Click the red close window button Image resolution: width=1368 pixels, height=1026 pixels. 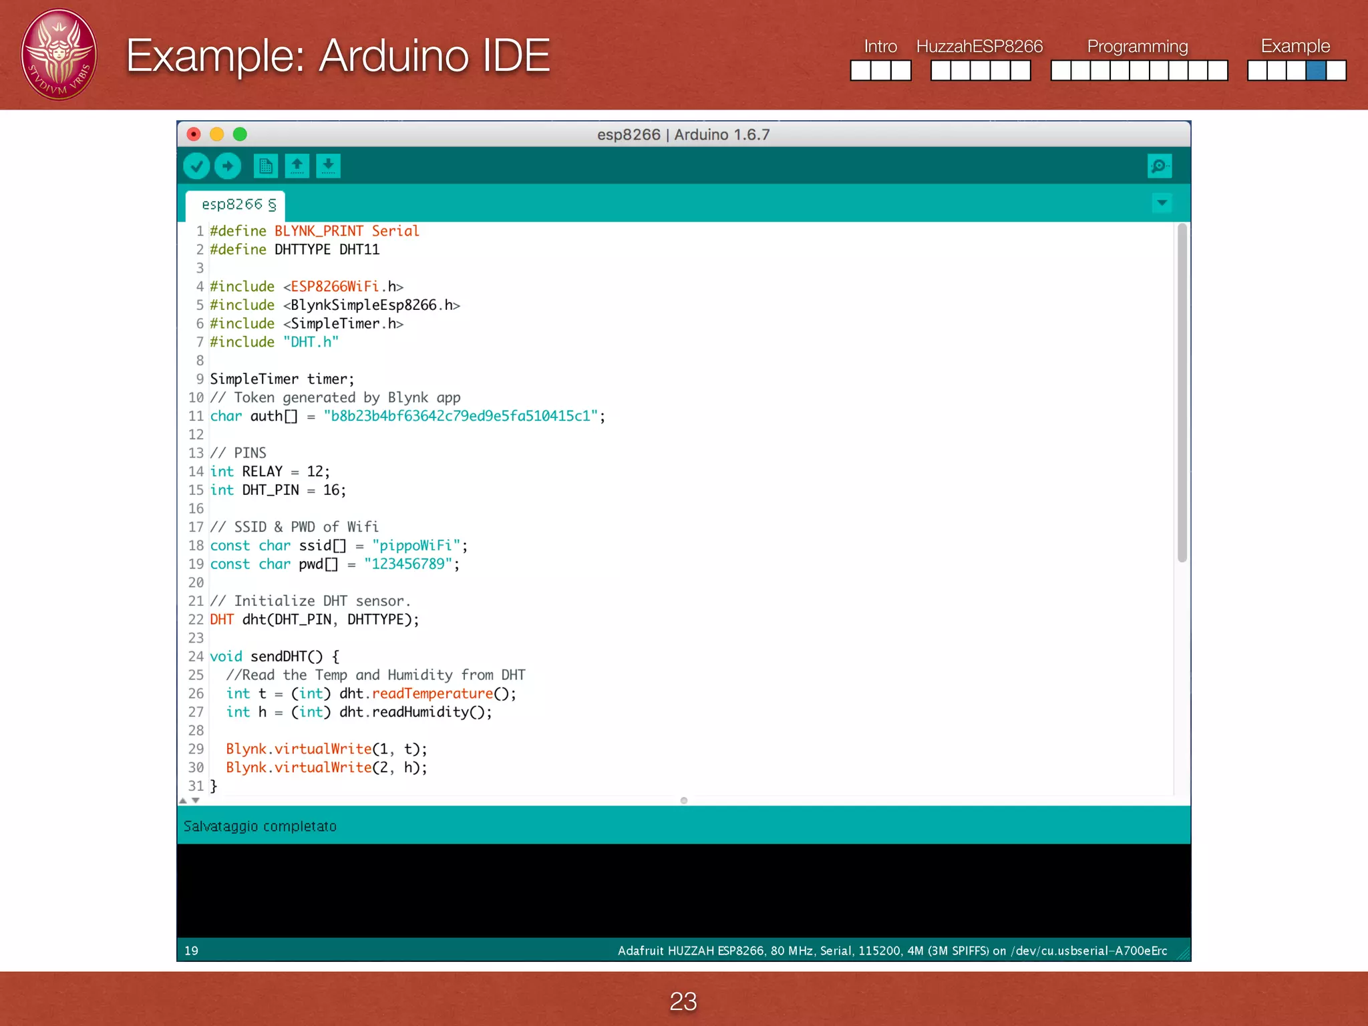point(194,134)
